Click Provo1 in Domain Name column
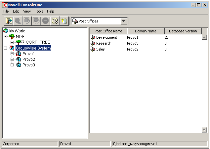The width and height of the screenshot is (210, 149). point(133,37)
